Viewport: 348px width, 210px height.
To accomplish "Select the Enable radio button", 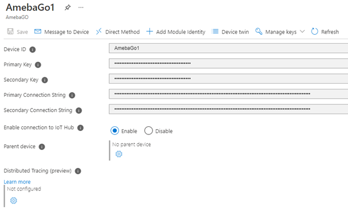I will coord(114,131).
